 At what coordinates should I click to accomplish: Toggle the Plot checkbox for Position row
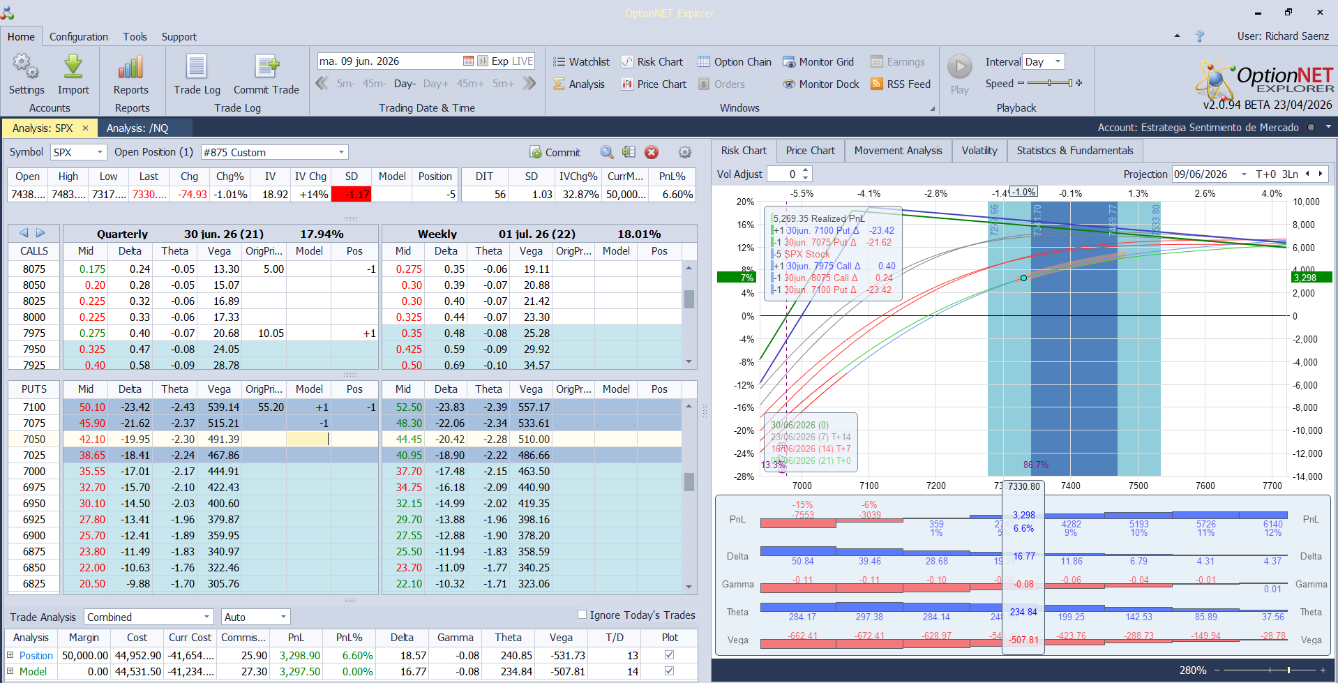coord(670,655)
